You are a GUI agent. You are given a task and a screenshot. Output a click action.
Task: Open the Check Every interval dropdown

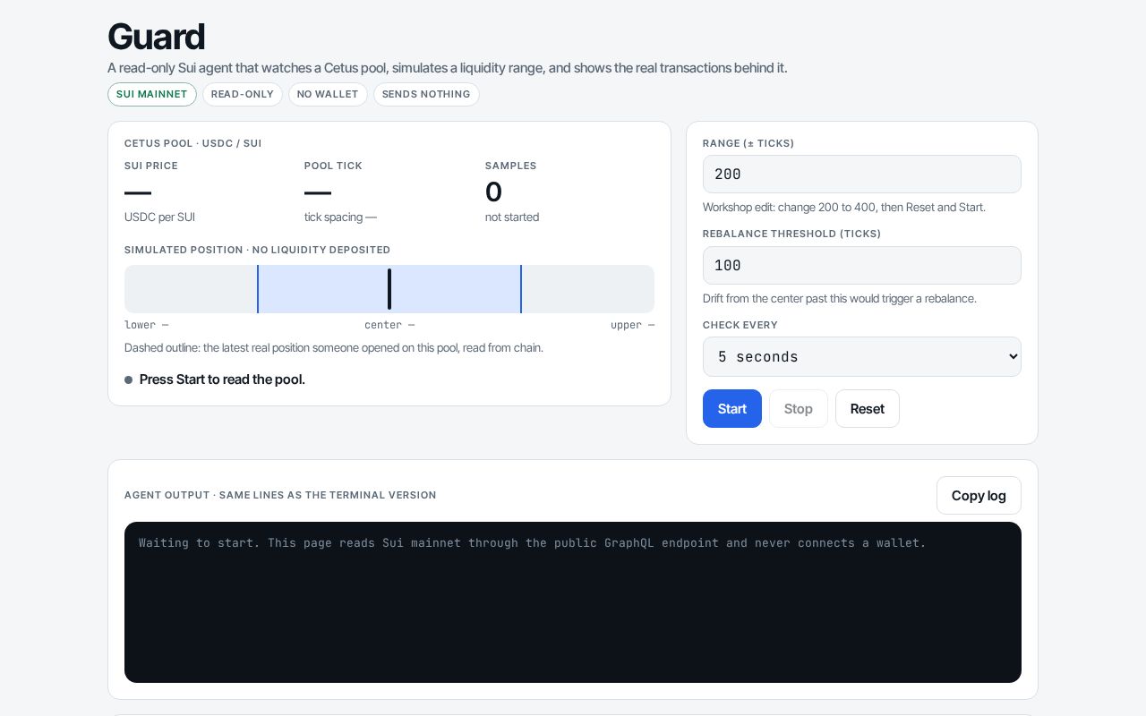click(861, 356)
